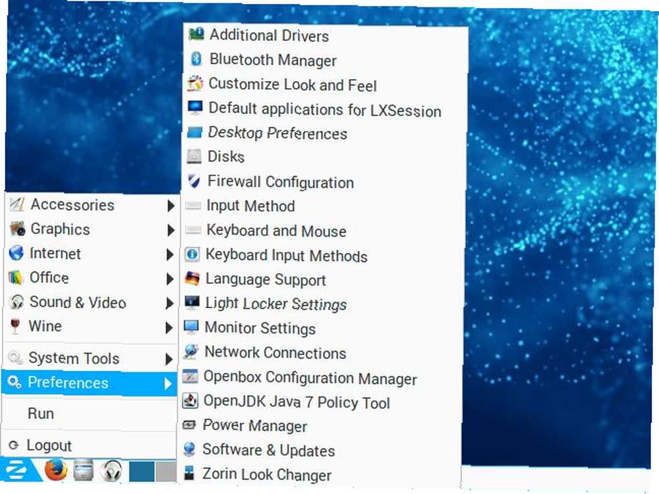659x494 pixels.
Task: Expand the Sound & Video submenu arrow
Action: pyautogui.click(x=169, y=303)
